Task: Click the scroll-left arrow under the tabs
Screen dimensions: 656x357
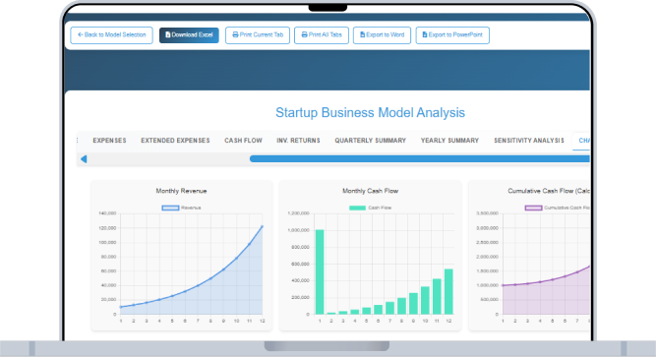Action: coord(84,159)
